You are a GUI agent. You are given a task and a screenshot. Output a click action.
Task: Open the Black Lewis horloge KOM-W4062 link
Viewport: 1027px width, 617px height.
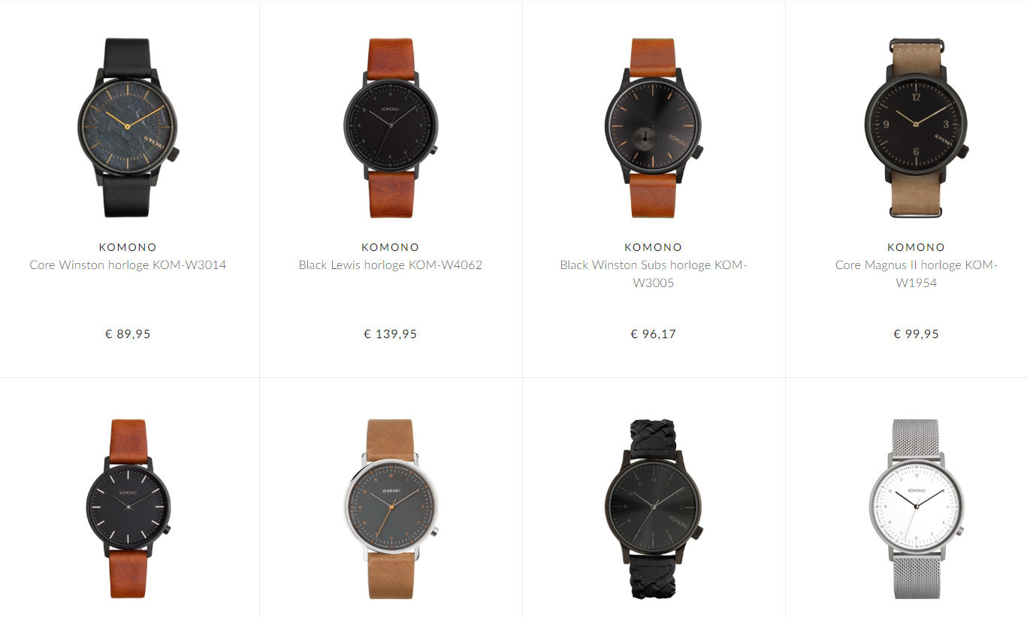[391, 265]
